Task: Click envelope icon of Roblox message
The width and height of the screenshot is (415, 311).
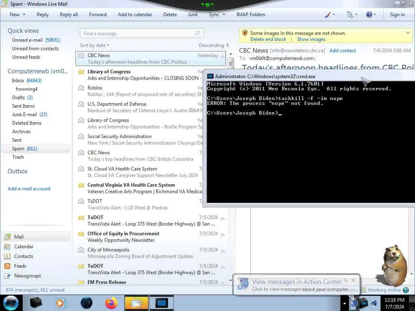Action: click(81, 88)
